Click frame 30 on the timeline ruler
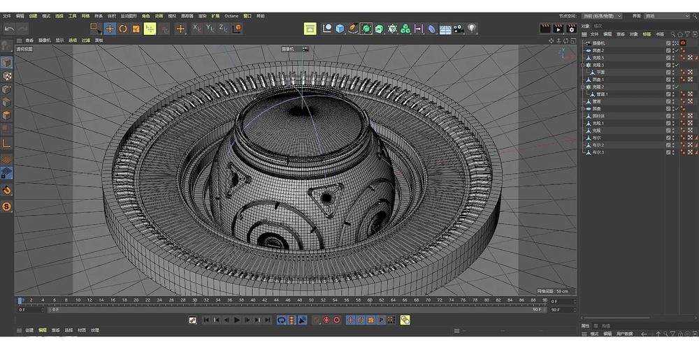This screenshot has height=349, width=699. 194,301
